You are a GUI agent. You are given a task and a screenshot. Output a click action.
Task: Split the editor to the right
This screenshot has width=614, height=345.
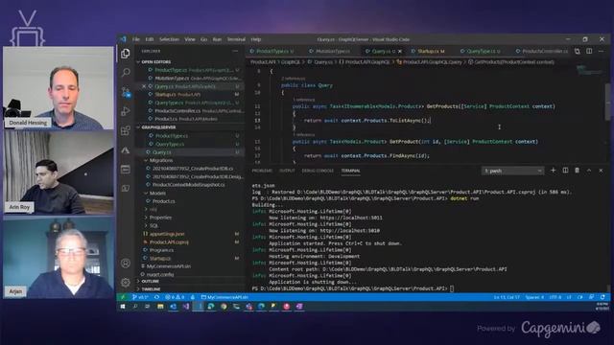[x=589, y=51]
